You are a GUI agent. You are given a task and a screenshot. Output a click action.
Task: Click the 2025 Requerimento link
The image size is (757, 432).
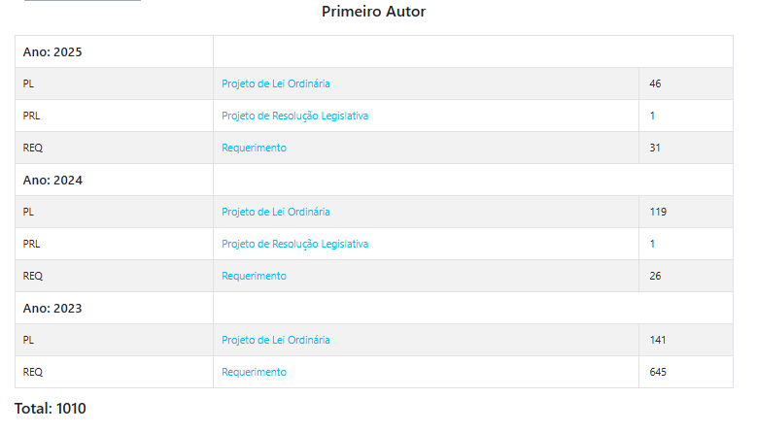pyautogui.click(x=254, y=148)
